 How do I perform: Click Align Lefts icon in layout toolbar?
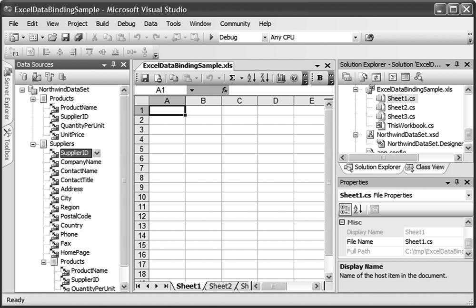pyautogui.click(x=47, y=52)
